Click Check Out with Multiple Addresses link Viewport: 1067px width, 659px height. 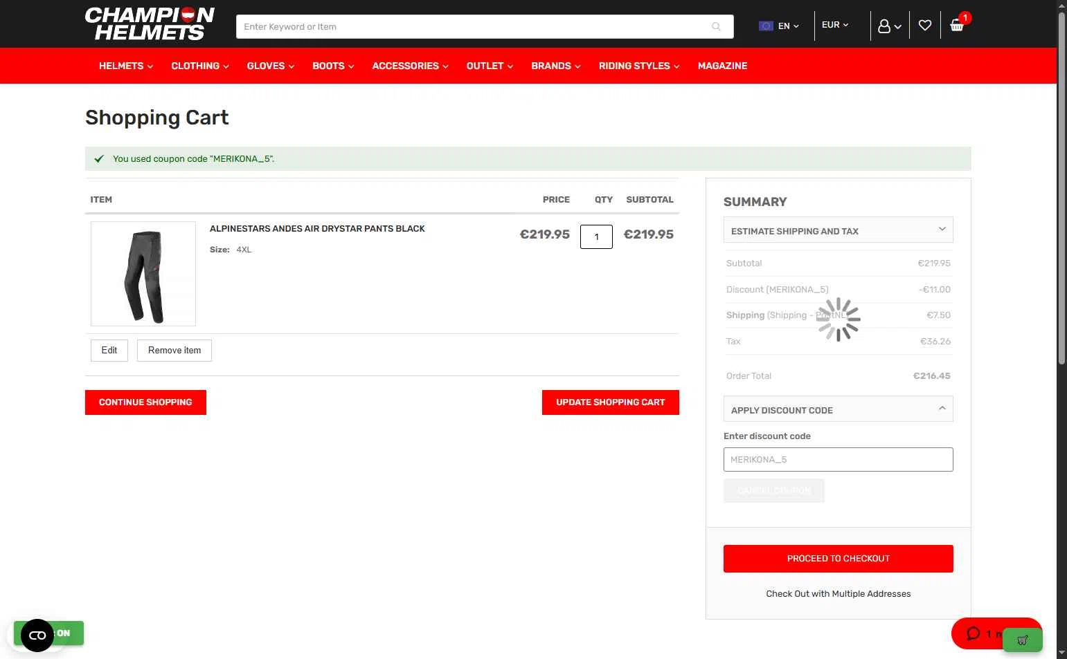coord(839,594)
